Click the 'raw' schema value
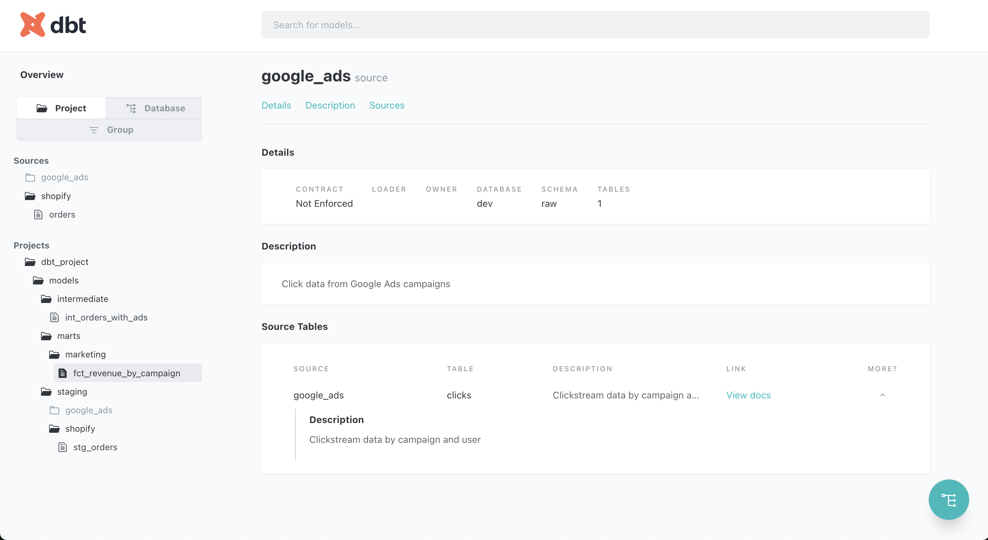 pyautogui.click(x=549, y=203)
